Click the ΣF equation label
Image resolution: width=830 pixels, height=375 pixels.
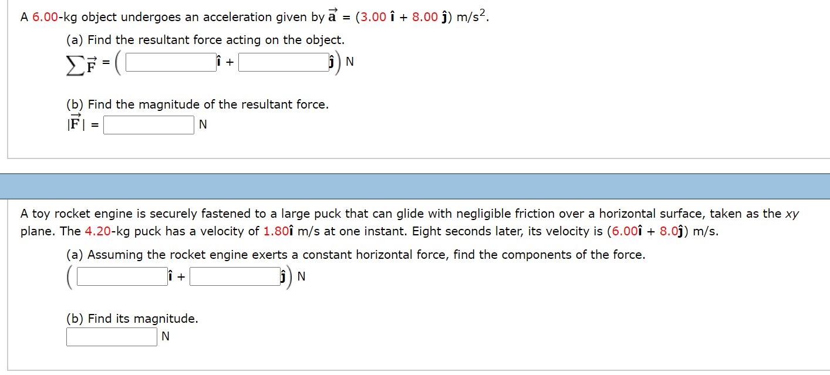pyautogui.click(x=80, y=63)
